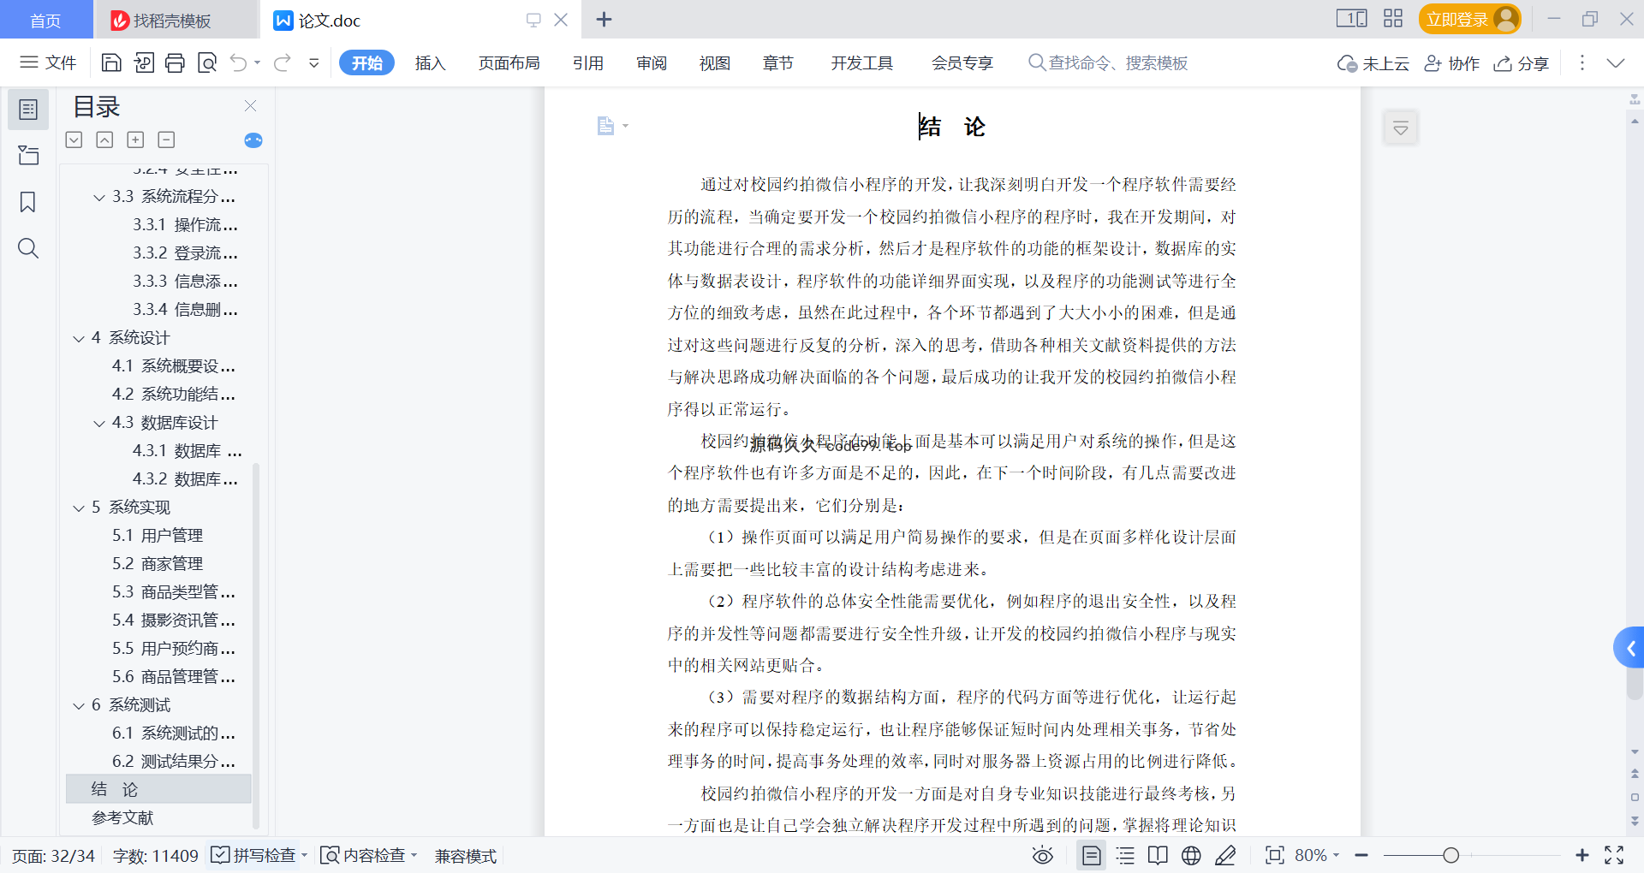1644x873 pixels.
Task: Switch to the 开发工具 ribbon tab
Action: click(861, 62)
